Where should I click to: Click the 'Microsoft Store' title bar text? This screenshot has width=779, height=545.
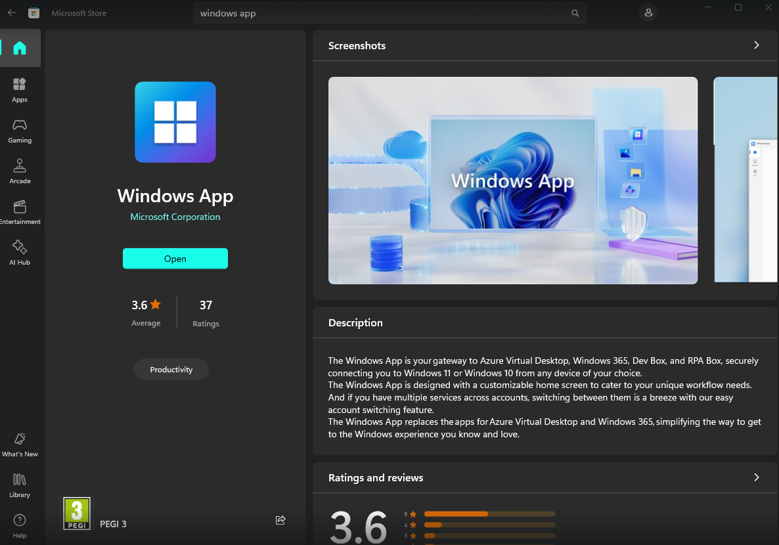[x=79, y=13]
